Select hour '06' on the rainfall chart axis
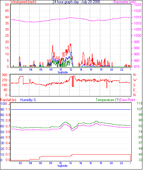Screen dimensions: 143x172 pos(40,163)
